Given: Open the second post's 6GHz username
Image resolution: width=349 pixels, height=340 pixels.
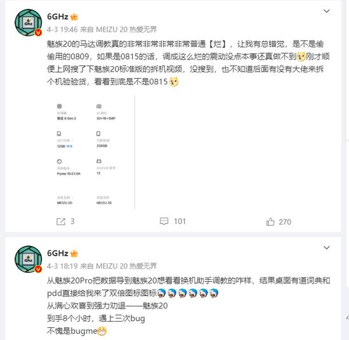Looking at the screenshot, I should click(x=58, y=253).
